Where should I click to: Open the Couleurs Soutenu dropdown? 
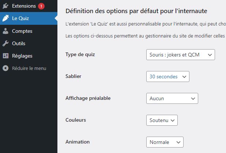(x=162, y=120)
